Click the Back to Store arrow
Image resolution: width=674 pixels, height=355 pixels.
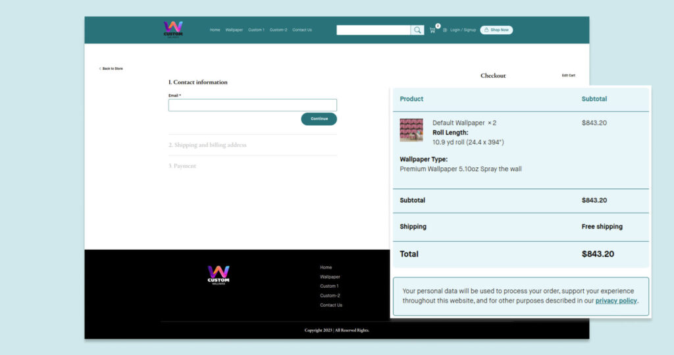click(x=101, y=68)
